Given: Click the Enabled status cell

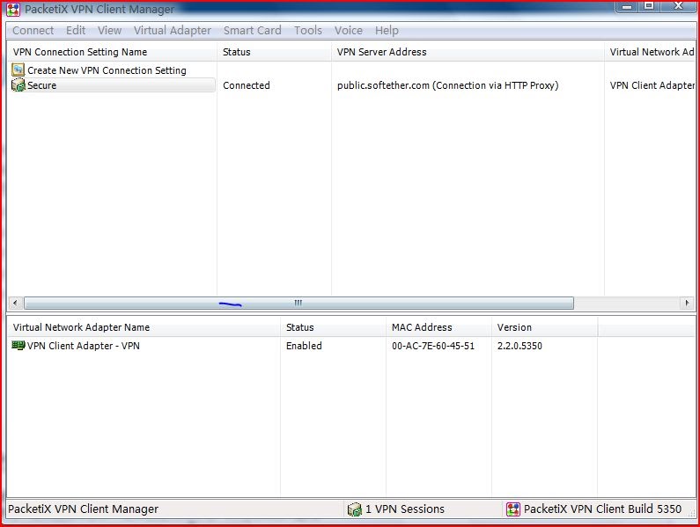Looking at the screenshot, I should tap(304, 346).
